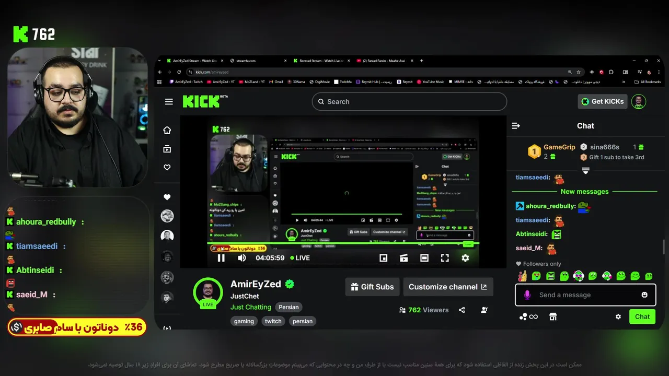Toggle theater mode in player
This screenshot has height=376, width=669.
[424, 258]
